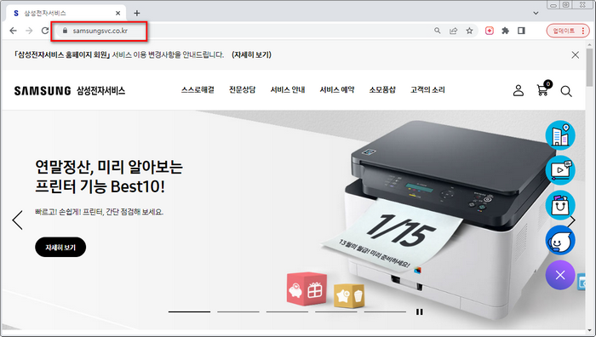Image resolution: width=596 pixels, height=337 pixels.
Task: Open the 서비스 안내 menu
Action: point(288,90)
